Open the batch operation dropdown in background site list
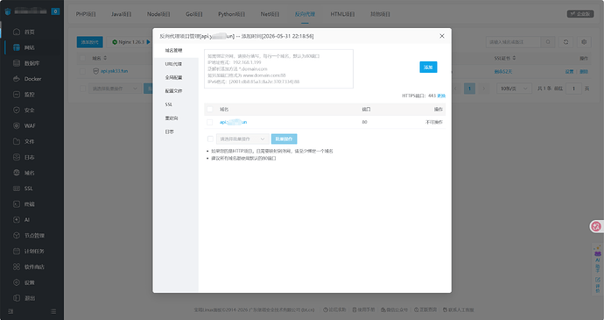This screenshot has height=320, width=604. 115,89
